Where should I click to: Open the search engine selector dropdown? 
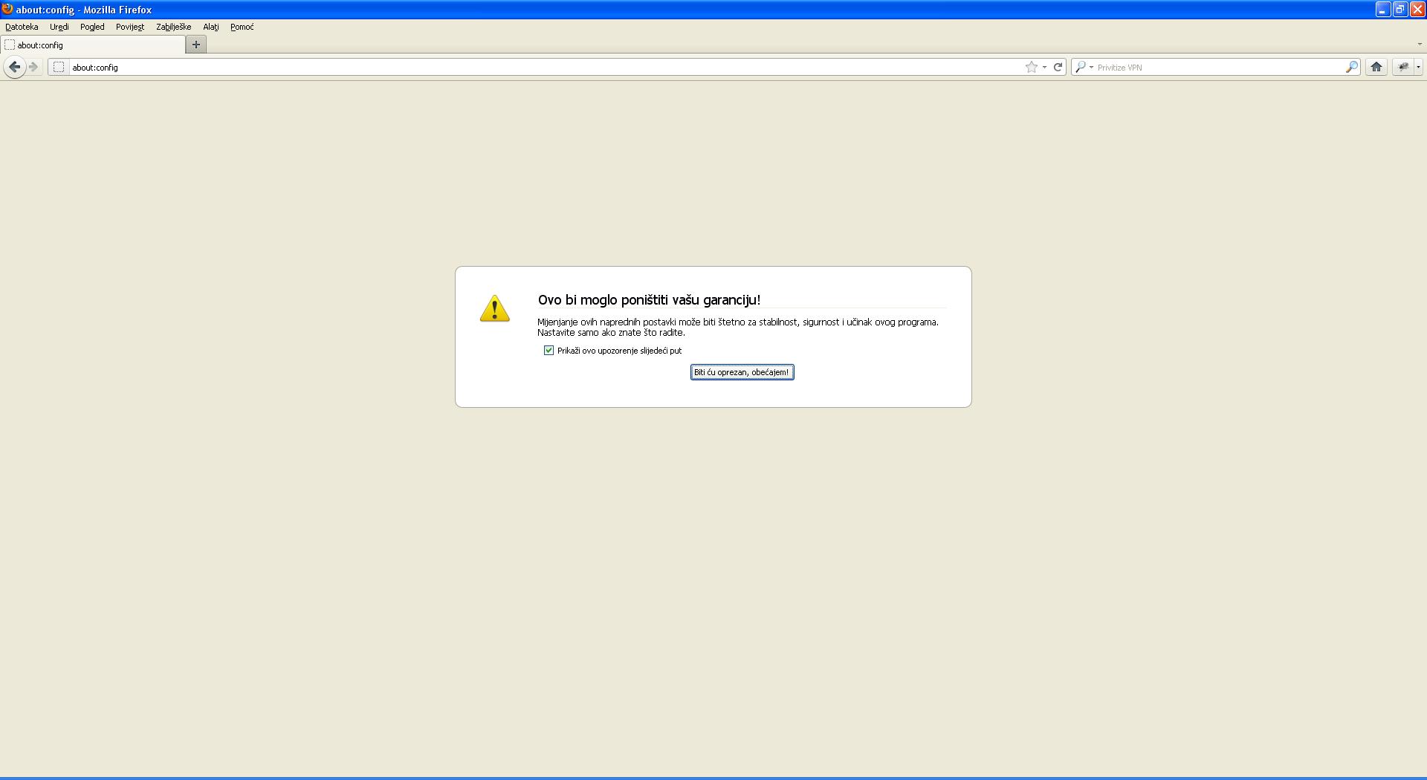[x=1084, y=67]
